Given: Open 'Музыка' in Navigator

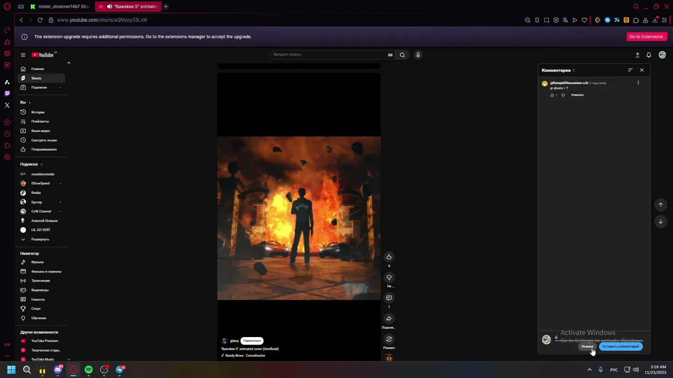Looking at the screenshot, I should [41, 262].
